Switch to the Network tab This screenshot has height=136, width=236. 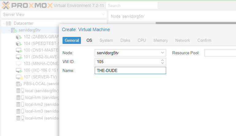coord(183,40)
